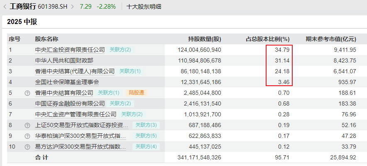This screenshot has height=166, width=367.
Task: Open help icon in row 9 华泰柏瑞
Action: [x=27, y=136]
